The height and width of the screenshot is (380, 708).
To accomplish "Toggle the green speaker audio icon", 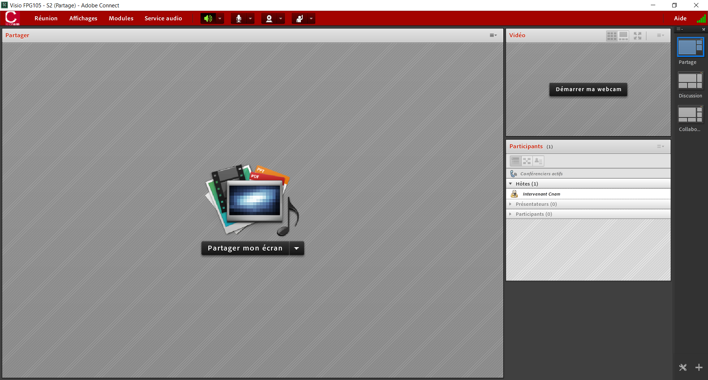I will (x=208, y=18).
